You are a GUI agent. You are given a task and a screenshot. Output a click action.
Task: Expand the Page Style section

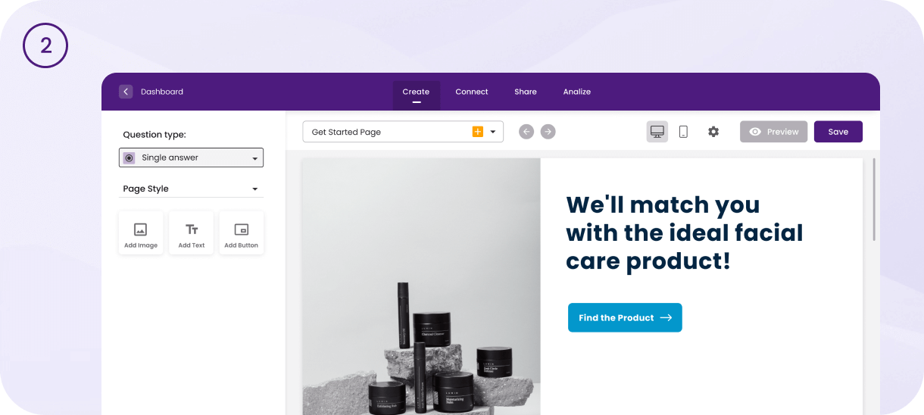tap(191, 189)
